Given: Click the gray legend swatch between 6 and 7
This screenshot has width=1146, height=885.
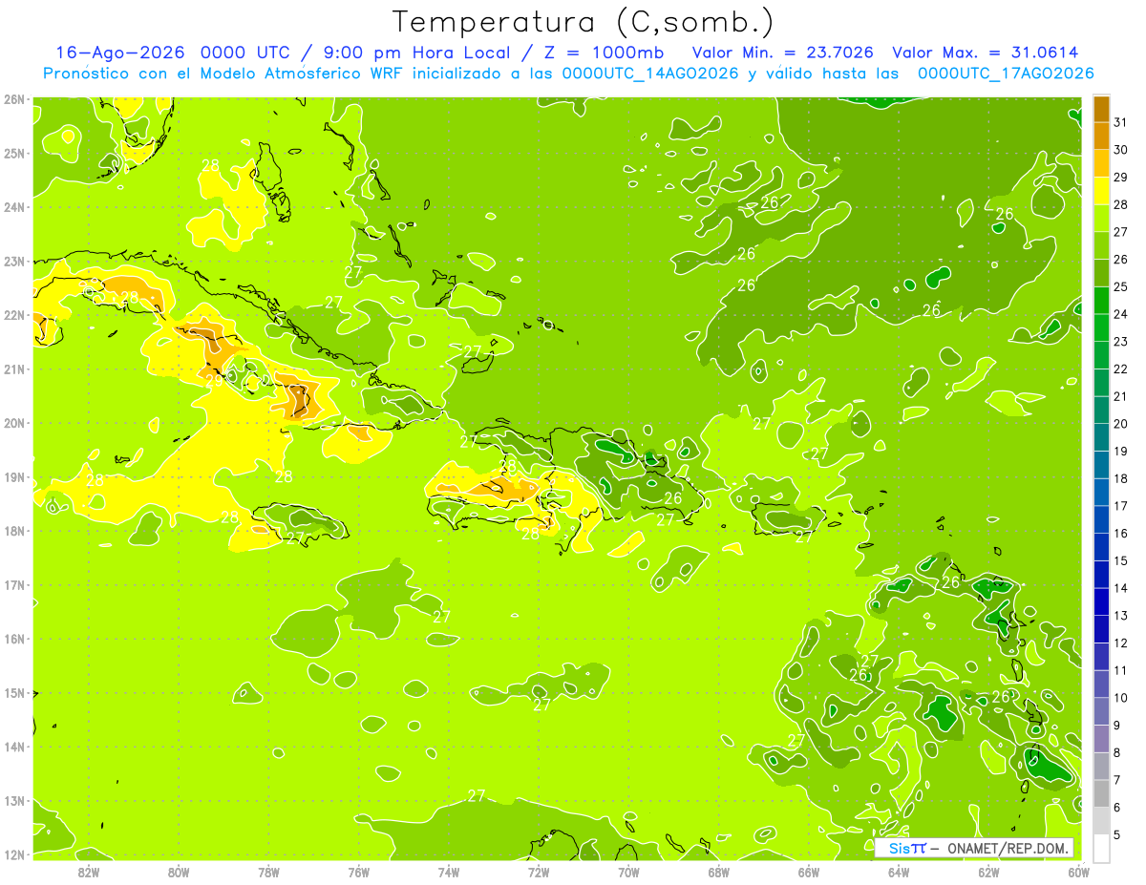Looking at the screenshot, I should point(1101,793).
